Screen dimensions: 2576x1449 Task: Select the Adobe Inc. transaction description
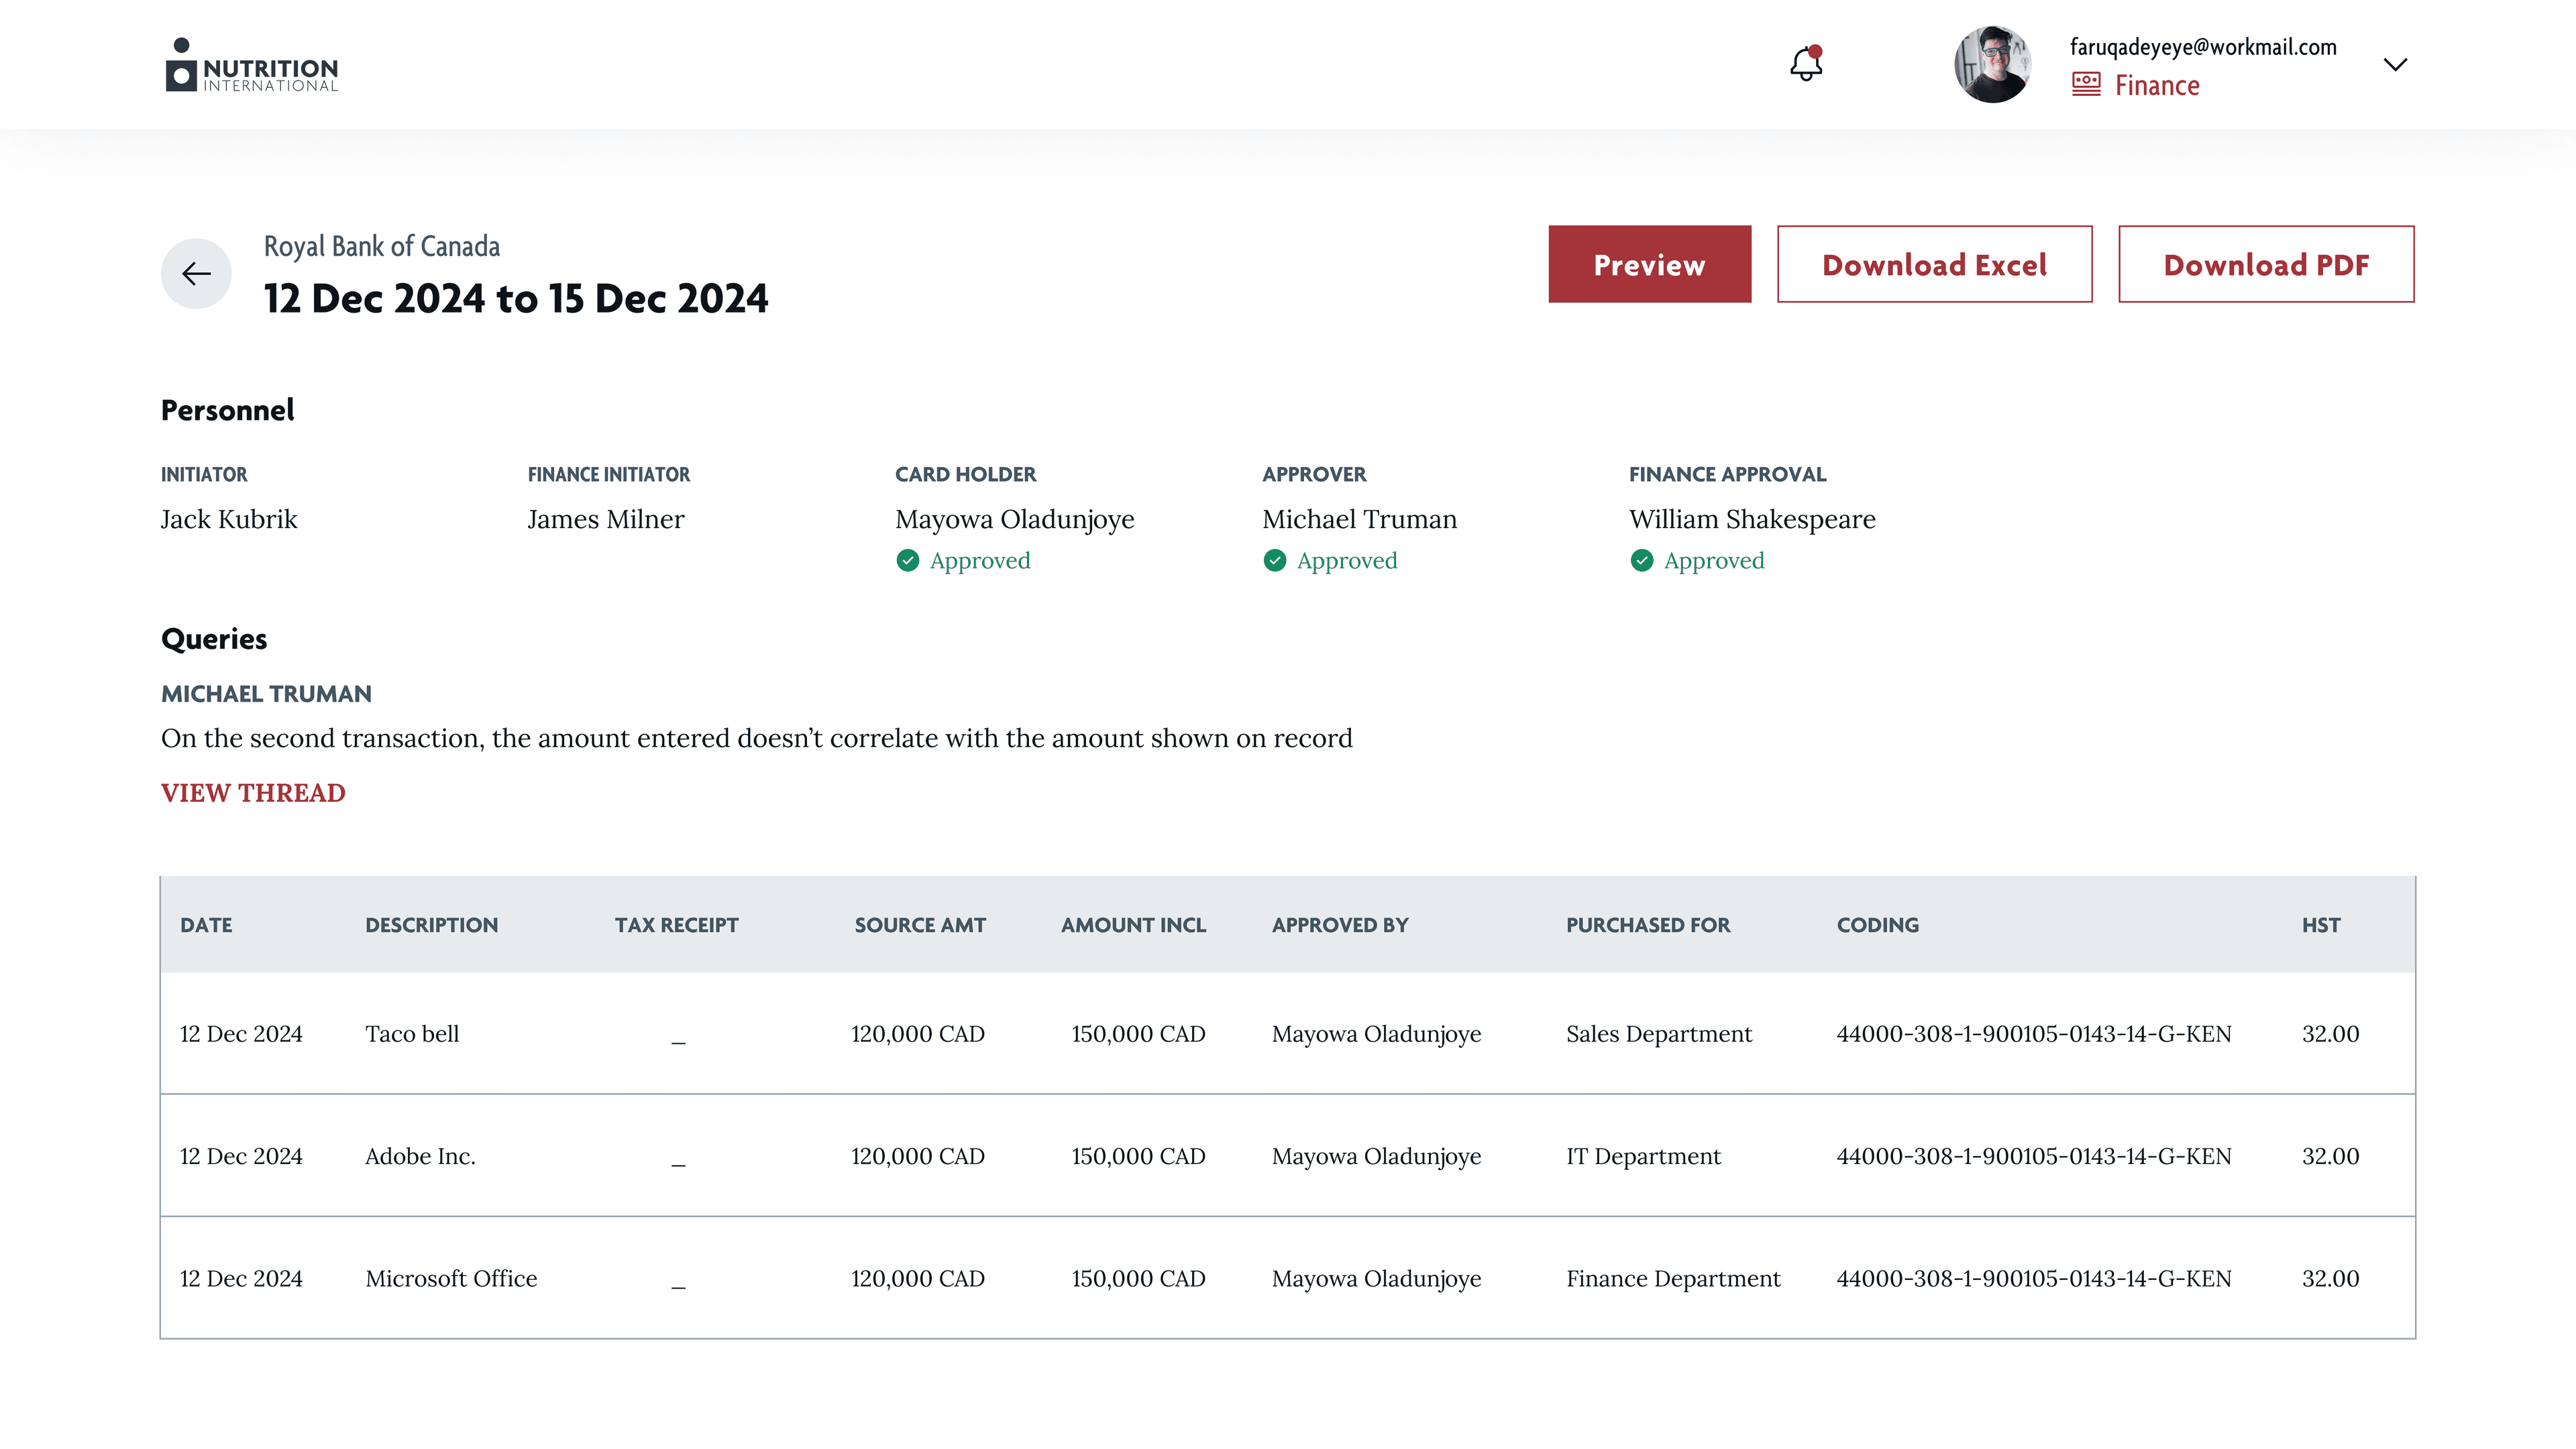point(420,1156)
